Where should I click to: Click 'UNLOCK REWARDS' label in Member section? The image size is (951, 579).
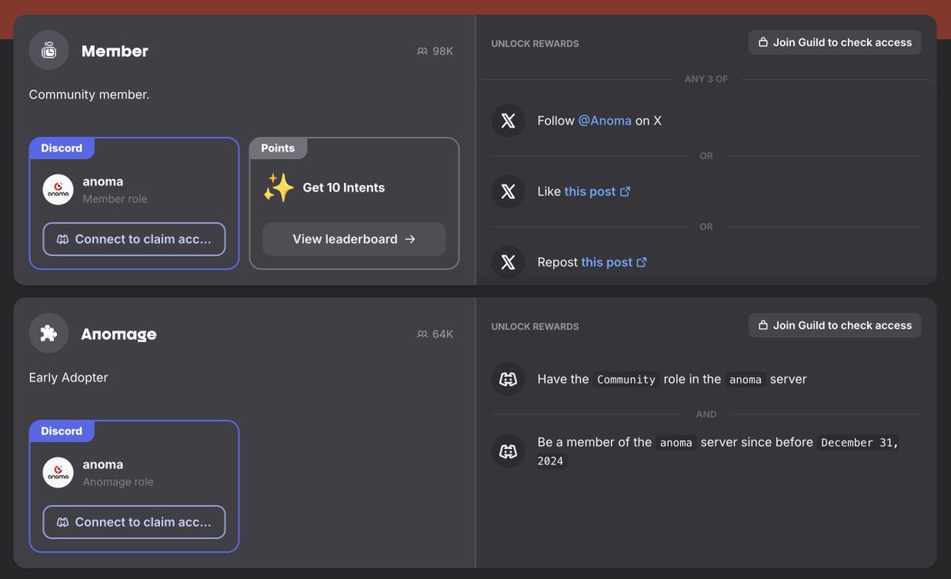(535, 44)
